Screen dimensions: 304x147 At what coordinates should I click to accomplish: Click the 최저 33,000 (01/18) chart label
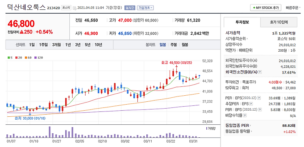(30, 118)
